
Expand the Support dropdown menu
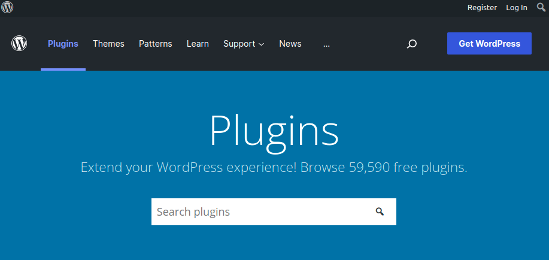tap(244, 44)
